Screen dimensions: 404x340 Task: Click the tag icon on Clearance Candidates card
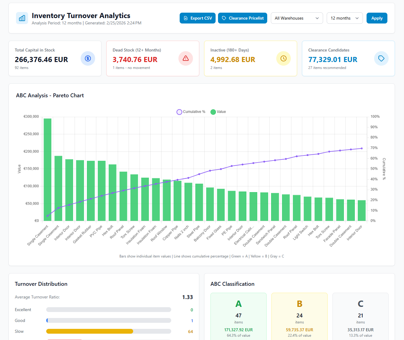[381, 58]
